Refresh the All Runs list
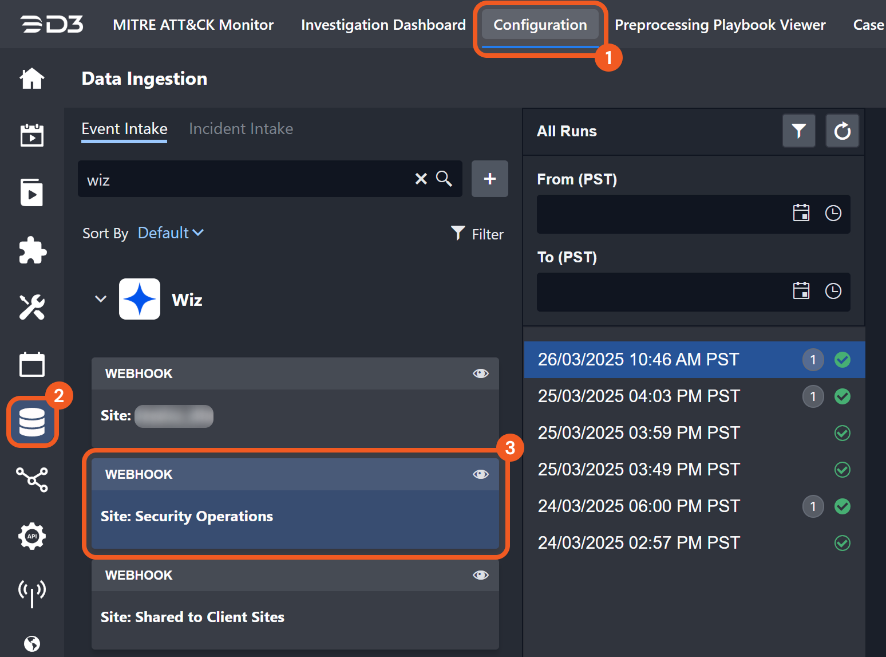The image size is (886, 657). coord(842,131)
